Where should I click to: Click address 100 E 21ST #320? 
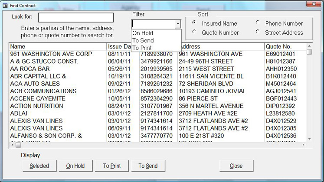click(x=201, y=136)
